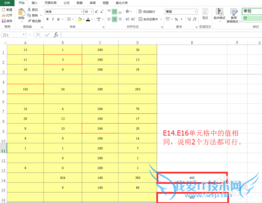Click the percent style icon

[177, 19]
